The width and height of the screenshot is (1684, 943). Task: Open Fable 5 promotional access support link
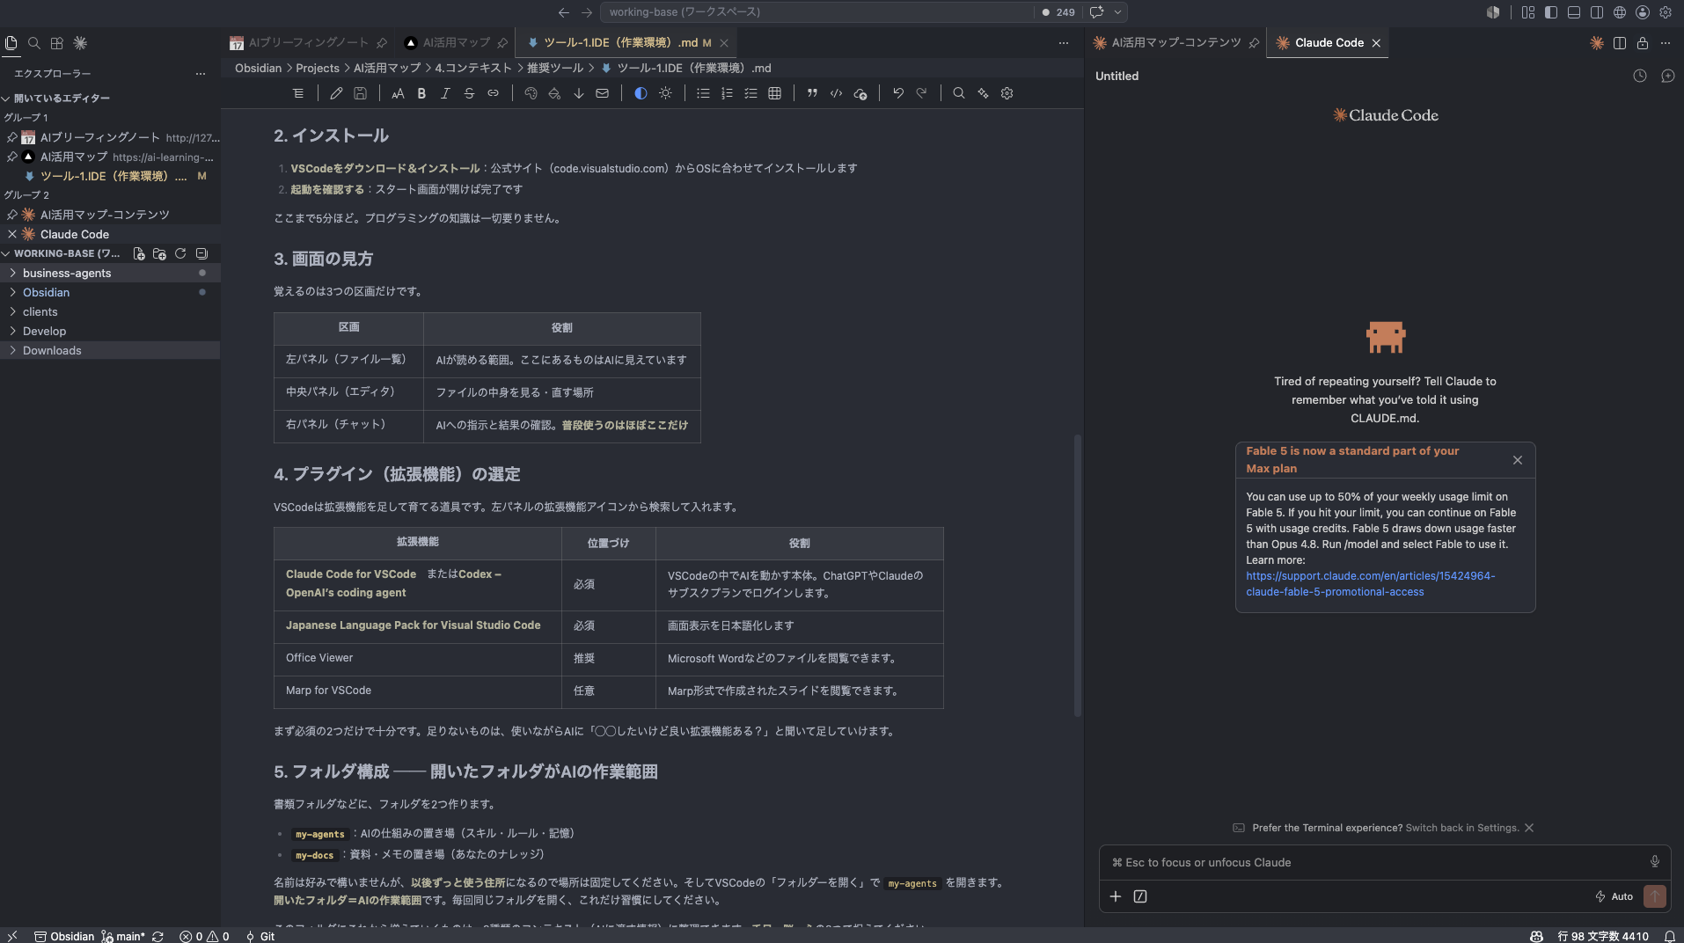tap(1370, 584)
